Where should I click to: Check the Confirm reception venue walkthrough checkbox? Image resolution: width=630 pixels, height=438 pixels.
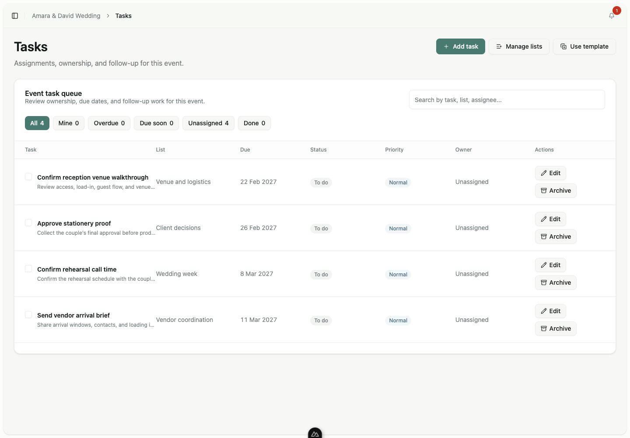tap(28, 177)
